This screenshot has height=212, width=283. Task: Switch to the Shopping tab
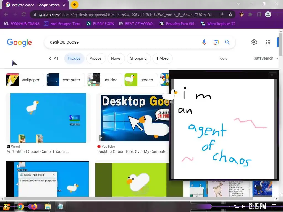coord(138,59)
